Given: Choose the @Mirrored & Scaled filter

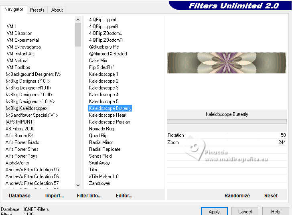Looking at the screenshot, I should click(x=108, y=54).
